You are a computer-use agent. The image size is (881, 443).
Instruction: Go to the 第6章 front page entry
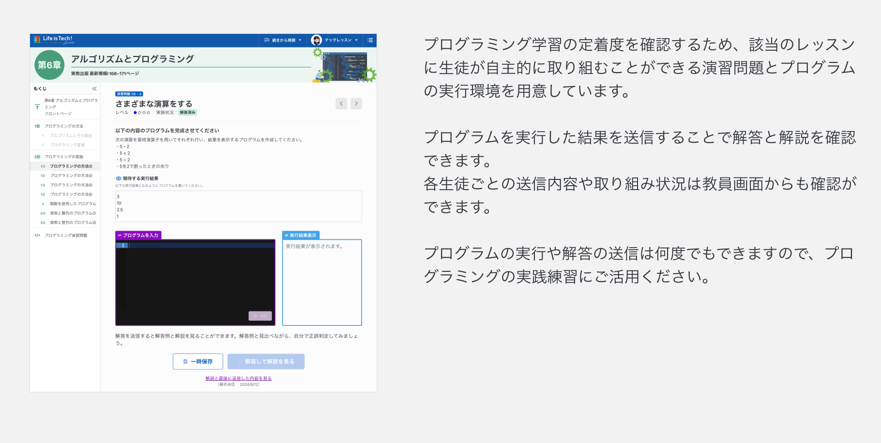(65, 107)
